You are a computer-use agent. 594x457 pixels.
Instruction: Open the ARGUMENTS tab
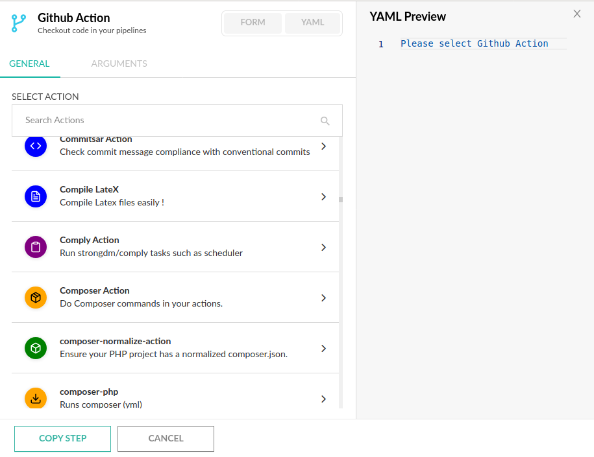pyautogui.click(x=119, y=64)
